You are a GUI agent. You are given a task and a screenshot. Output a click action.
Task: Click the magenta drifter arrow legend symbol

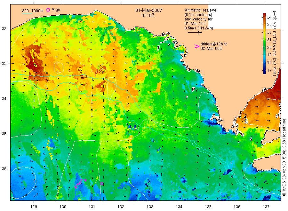click(x=197, y=47)
